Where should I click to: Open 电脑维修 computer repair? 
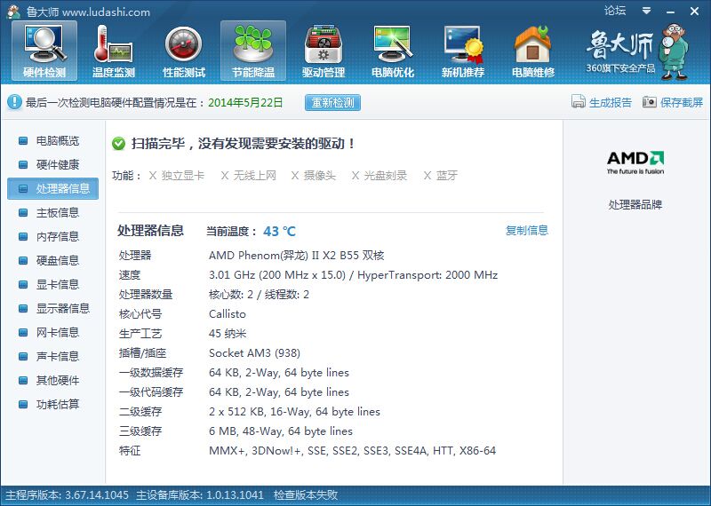(532, 51)
